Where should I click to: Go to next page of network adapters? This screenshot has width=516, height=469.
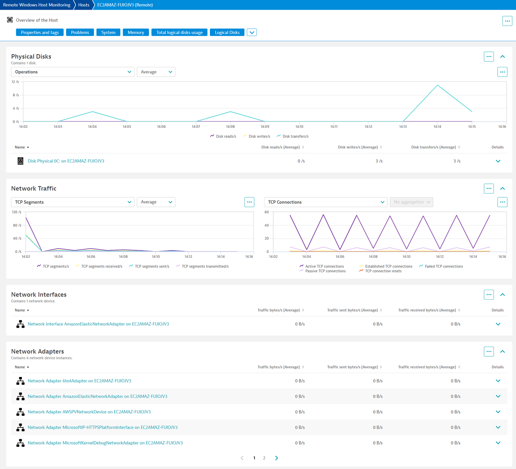pos(276,458)
